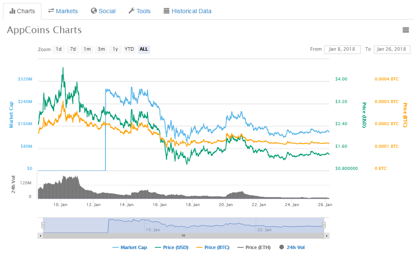The width and height of the screenshot is (419, 255).
Task: Toggle Price (BTC) series in legend
Action: 213,247
